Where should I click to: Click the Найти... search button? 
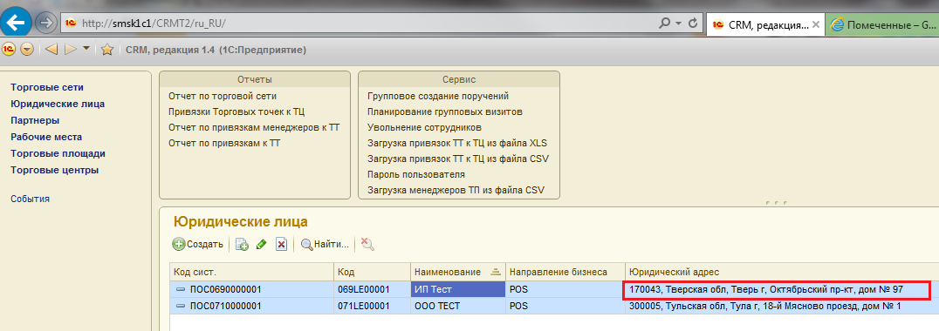[x=326, y=244]
